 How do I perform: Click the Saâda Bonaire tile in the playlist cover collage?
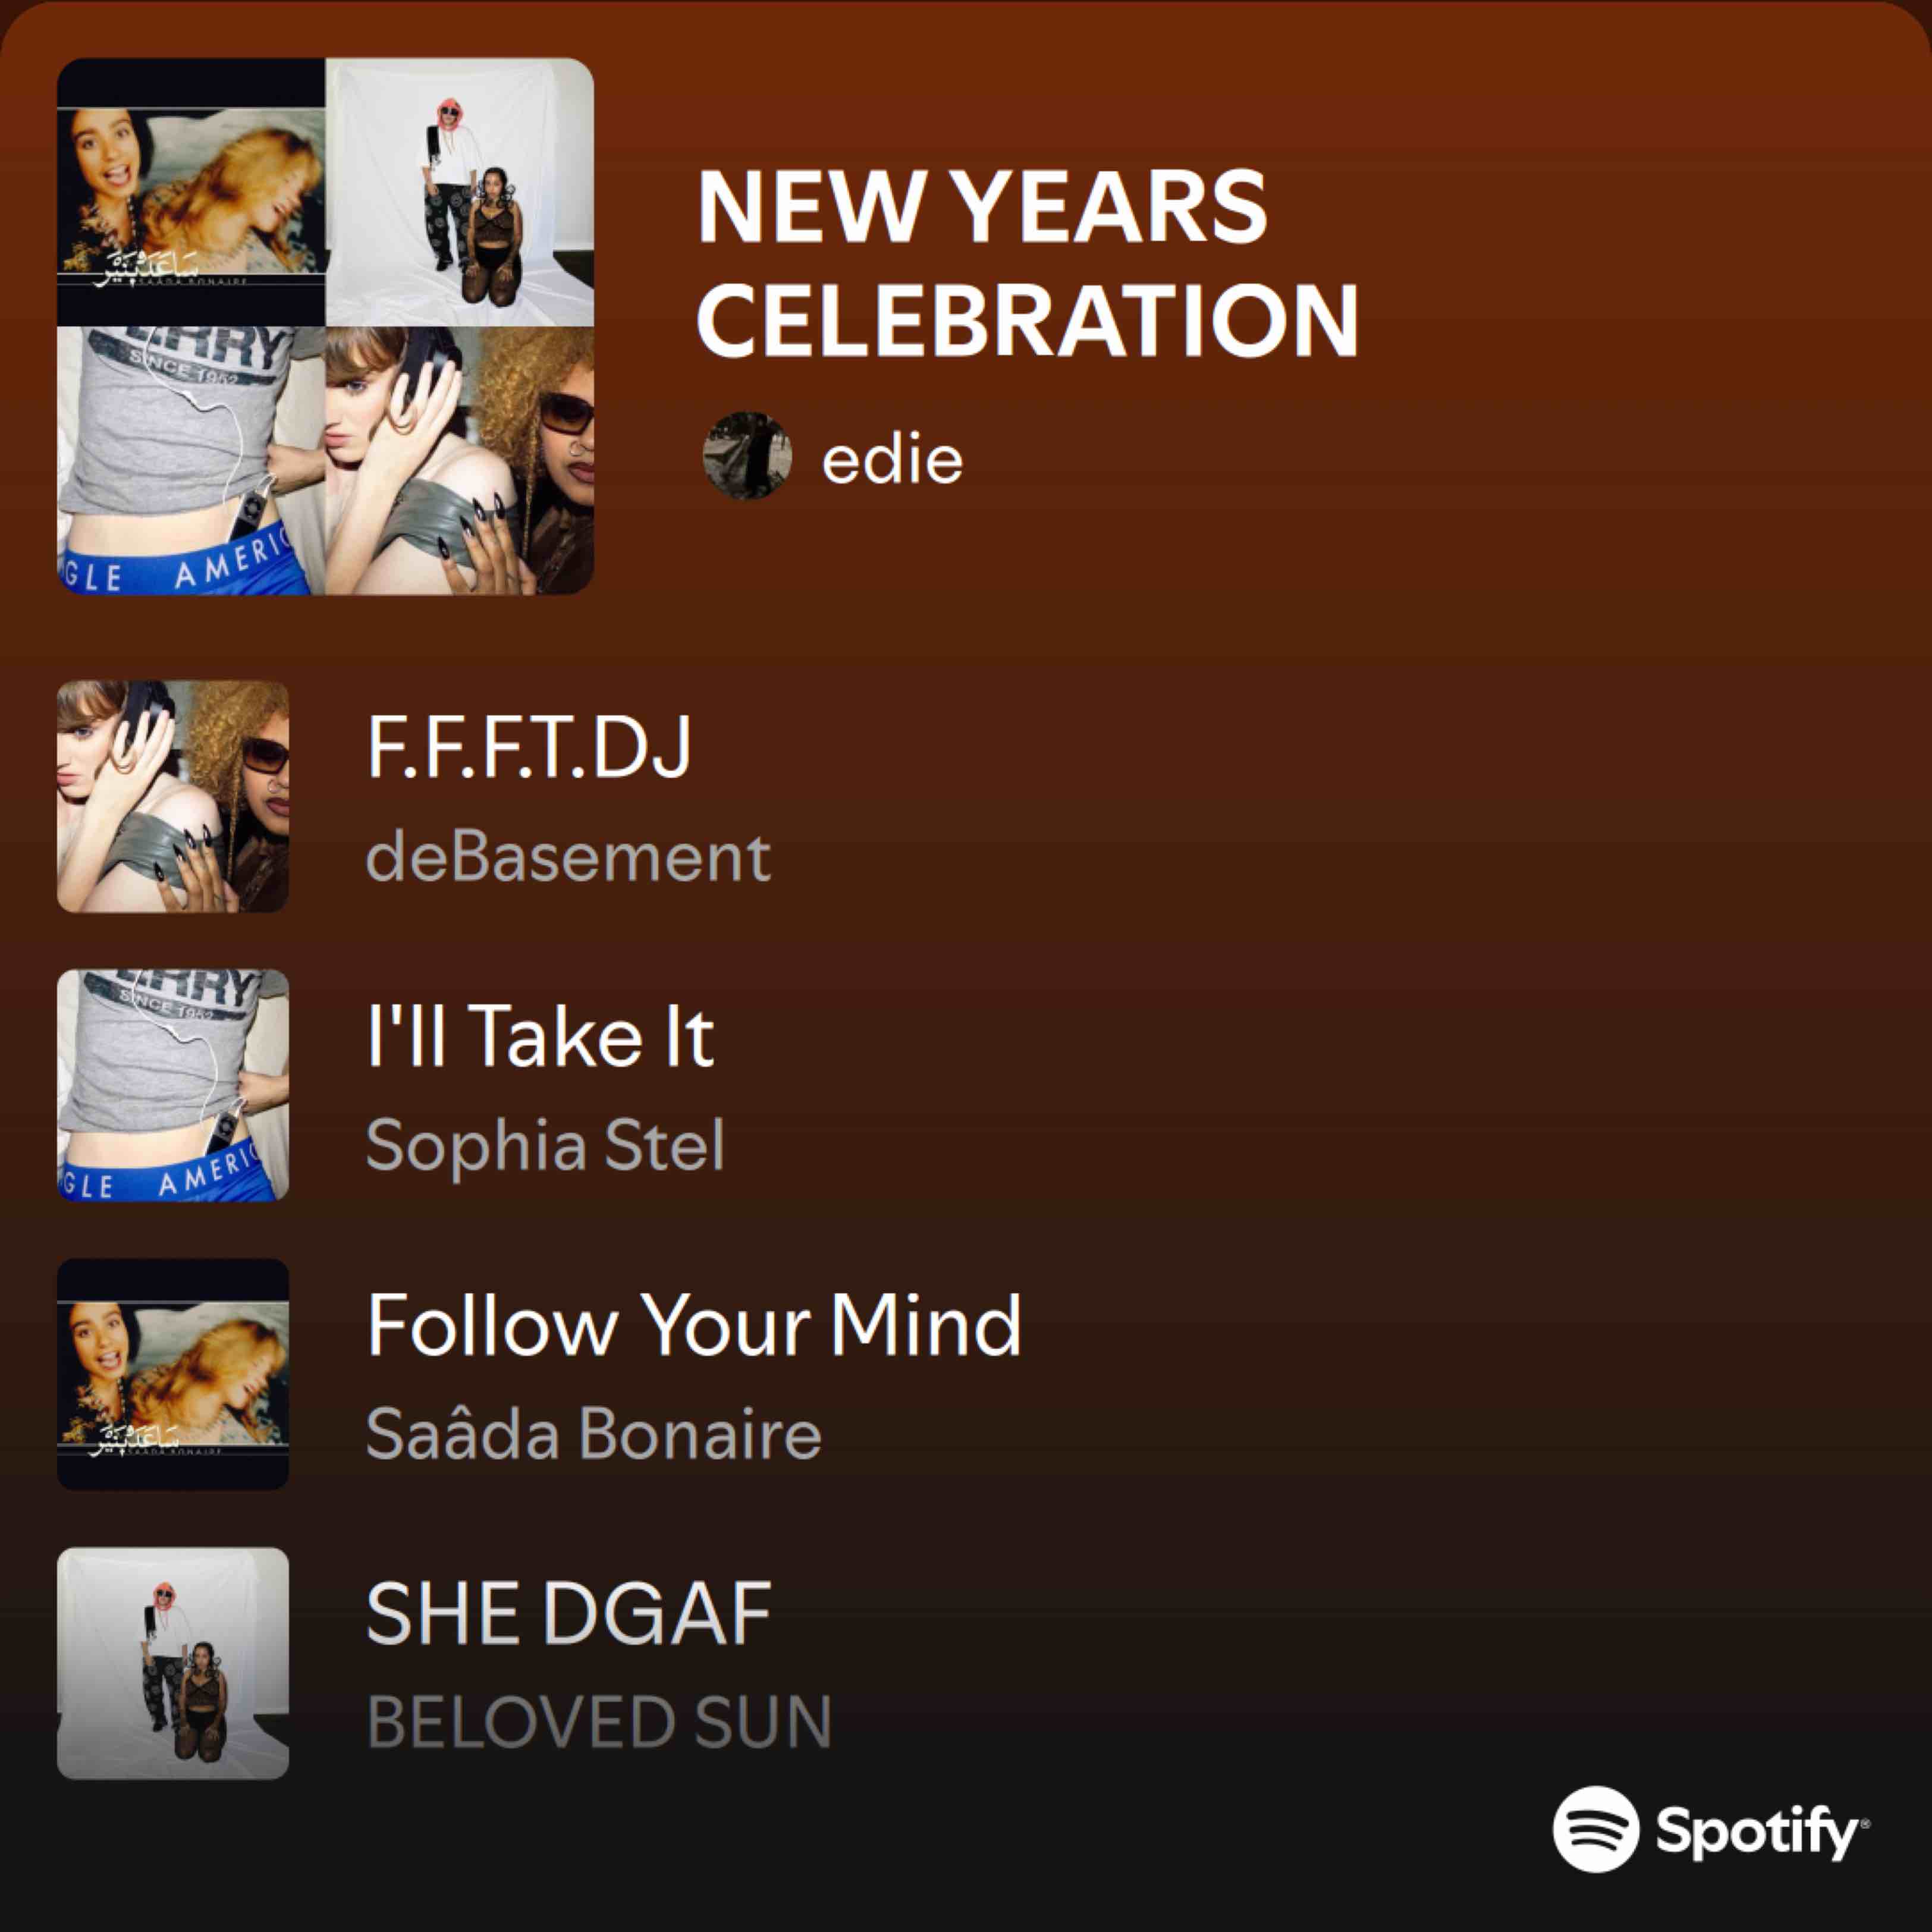pos(191,192)
